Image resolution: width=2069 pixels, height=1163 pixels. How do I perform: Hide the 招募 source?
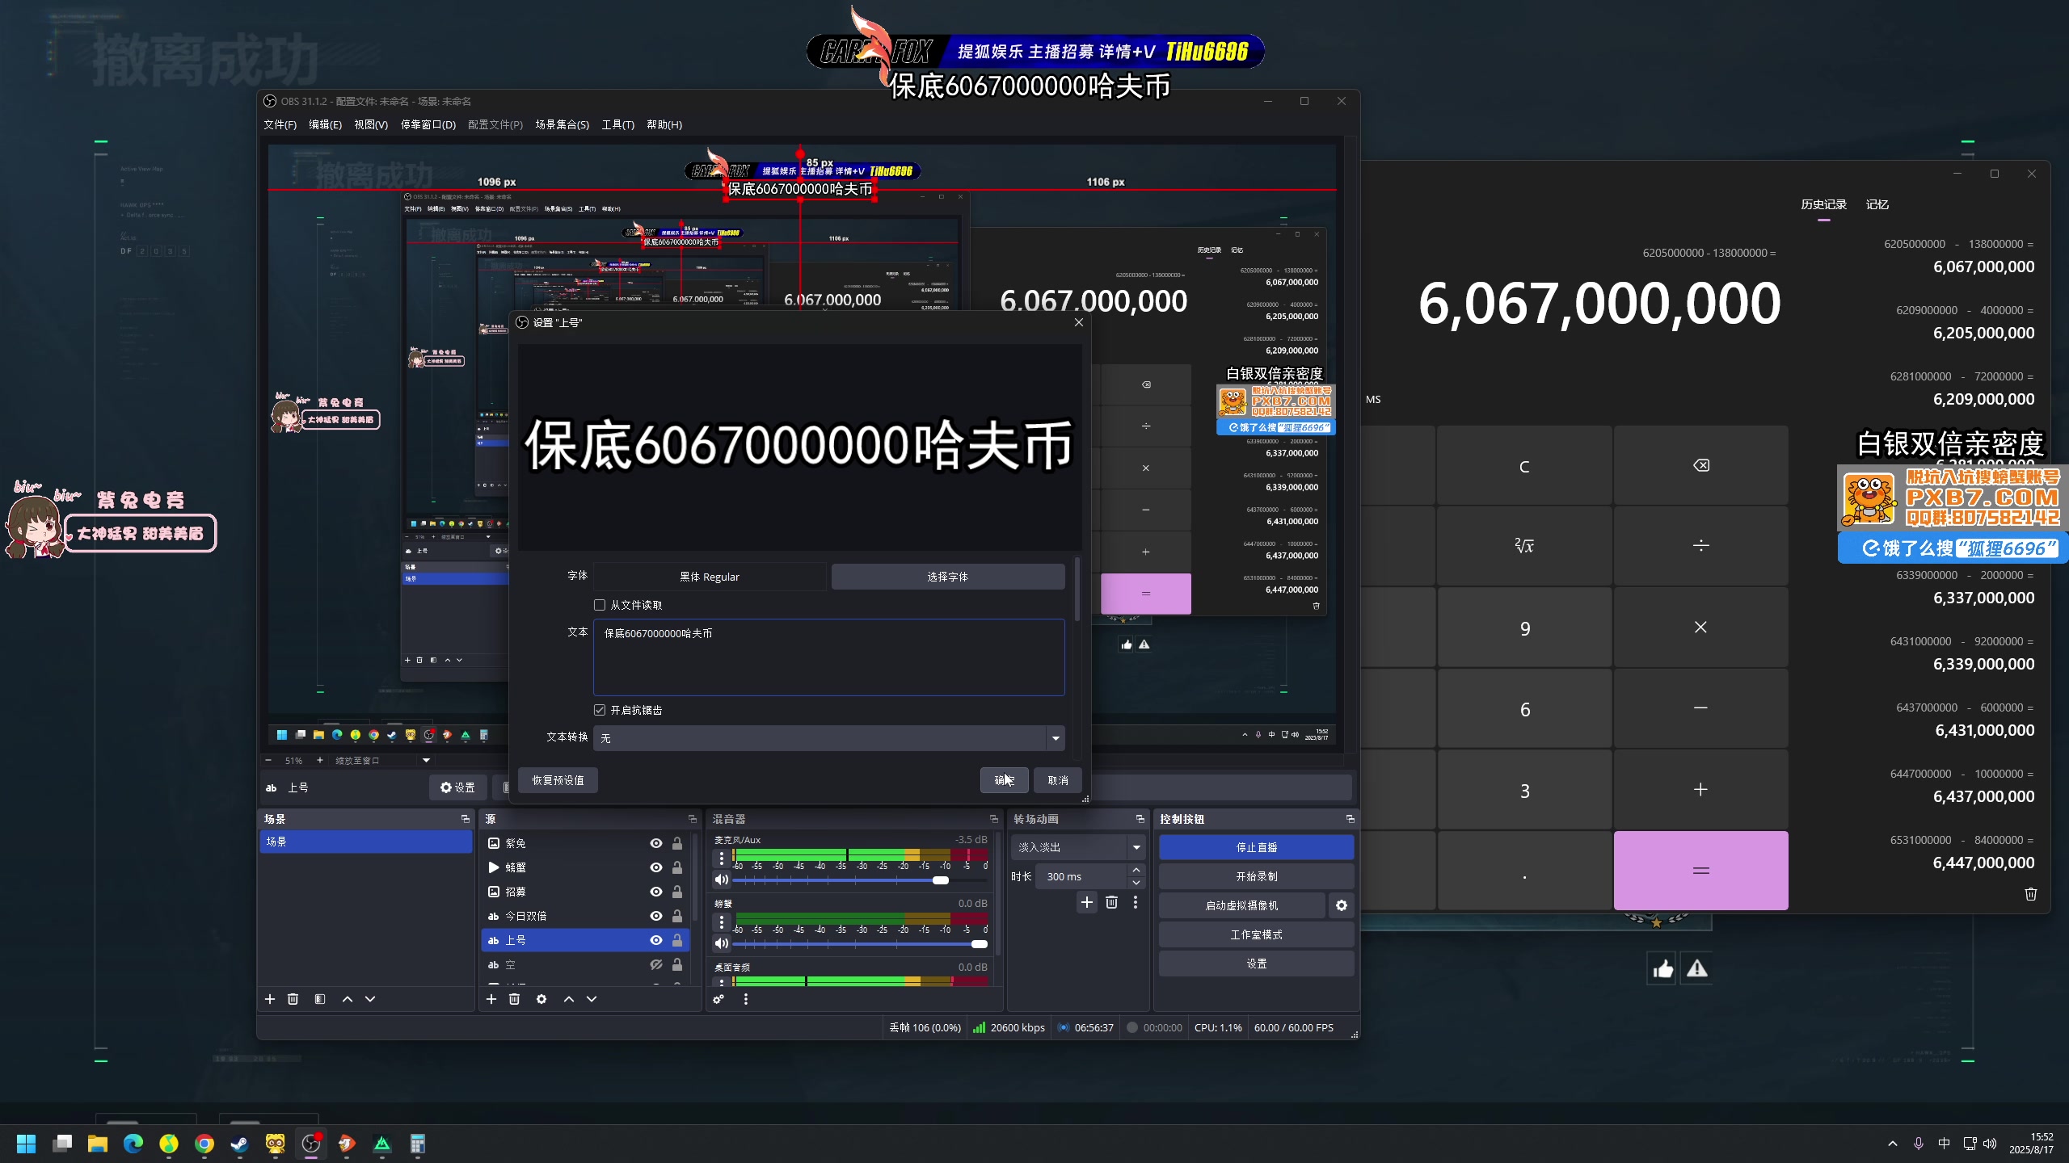[x=656, y=892]
